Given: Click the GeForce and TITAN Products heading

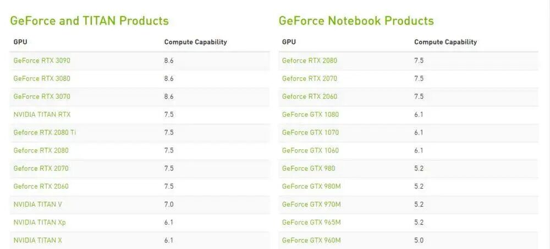Looking at the screenshot, I should 89,21.
